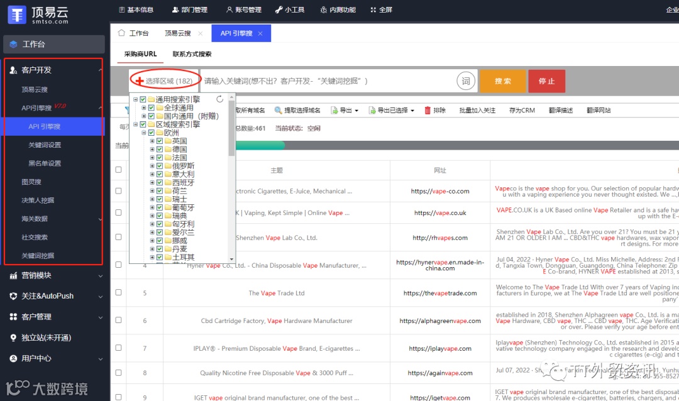Screen dimensions: 679x401
Task: Open 图灵搜 in the sidebar
Action: coord(31,182)
